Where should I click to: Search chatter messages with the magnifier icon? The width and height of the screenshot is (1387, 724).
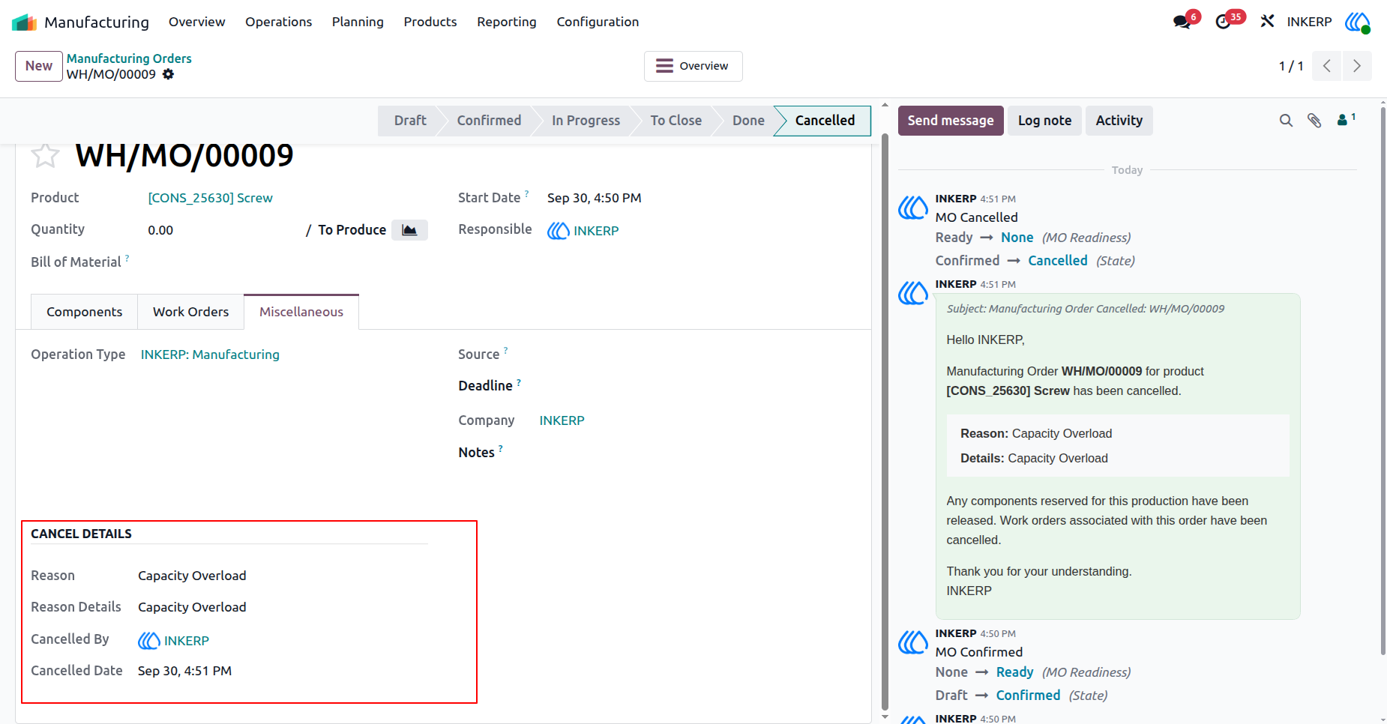coord(1286,121)
